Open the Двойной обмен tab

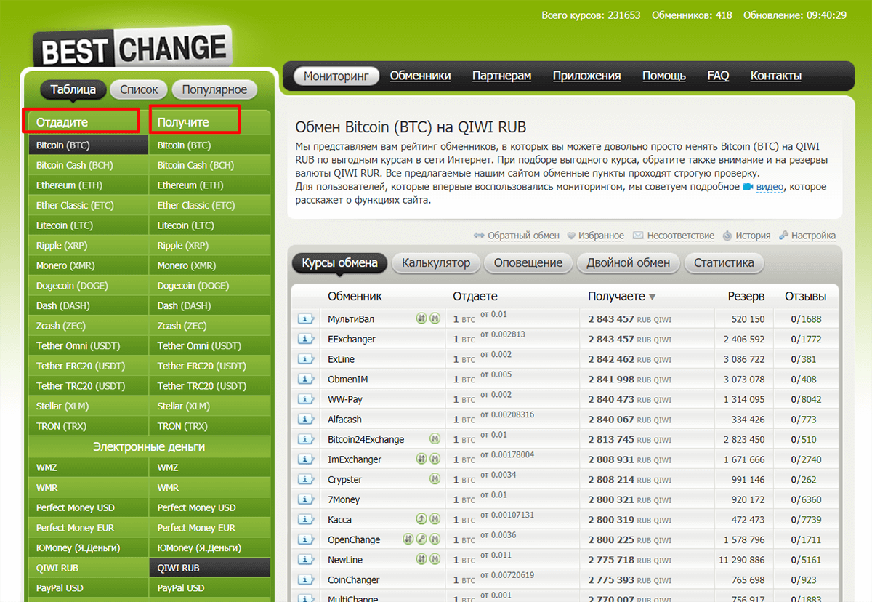(629, 263)
